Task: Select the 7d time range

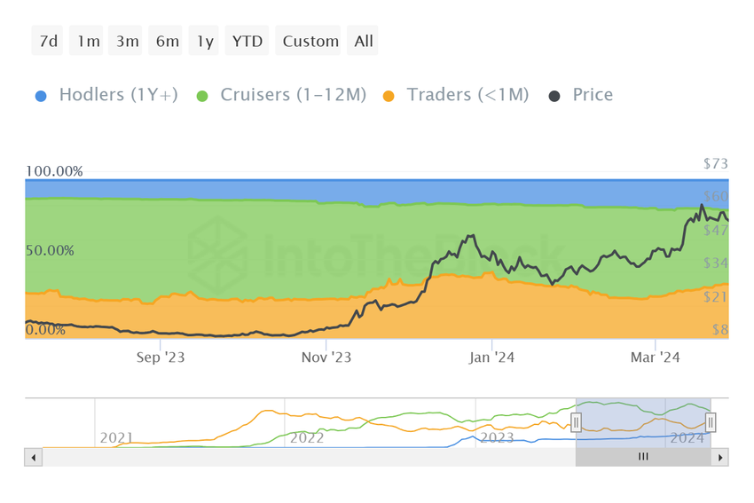Action: click(x=48, y=41)
